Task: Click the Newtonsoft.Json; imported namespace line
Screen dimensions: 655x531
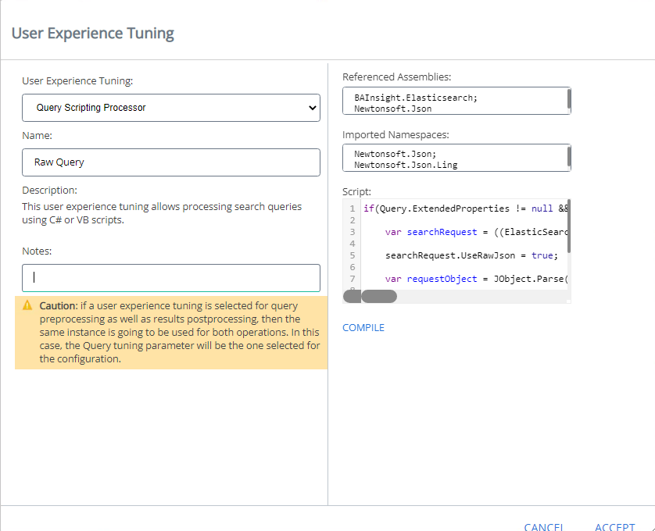Action: click(396, 154)
